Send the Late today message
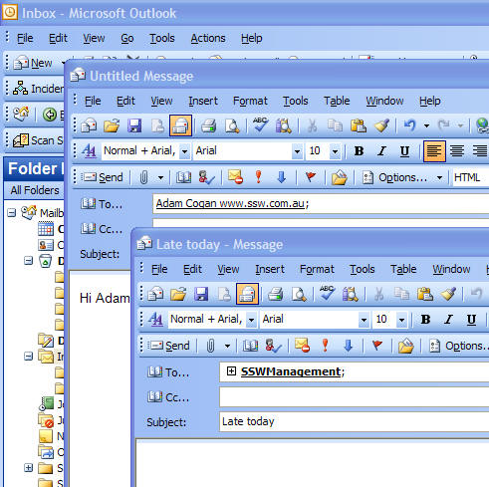The width and height of the screenshot is (489, 487). pos(168,346)
